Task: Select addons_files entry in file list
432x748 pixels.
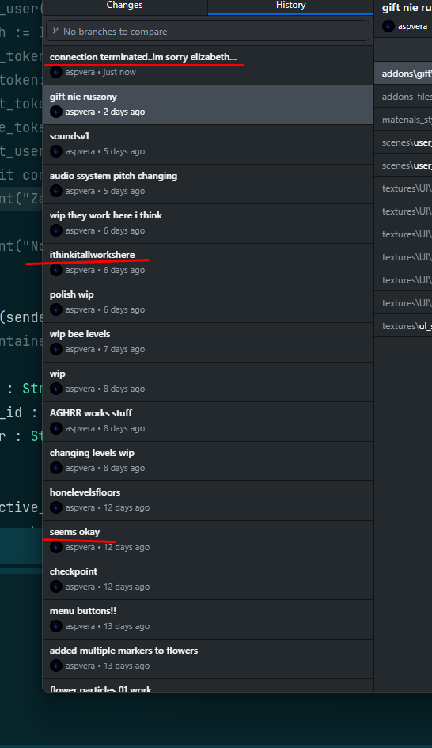Action: pyautogui.click(x=404, y=97)
